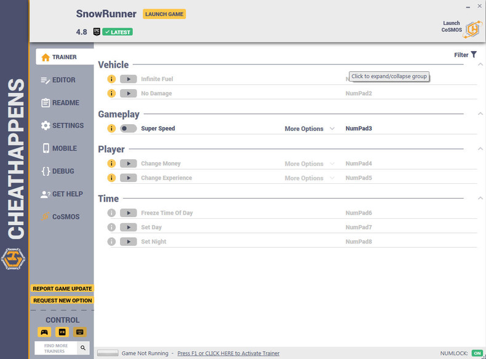This screenshot has height=359, width=486.
Task: Toggle the Super Speed switch
Action: (x=129, y=128)
